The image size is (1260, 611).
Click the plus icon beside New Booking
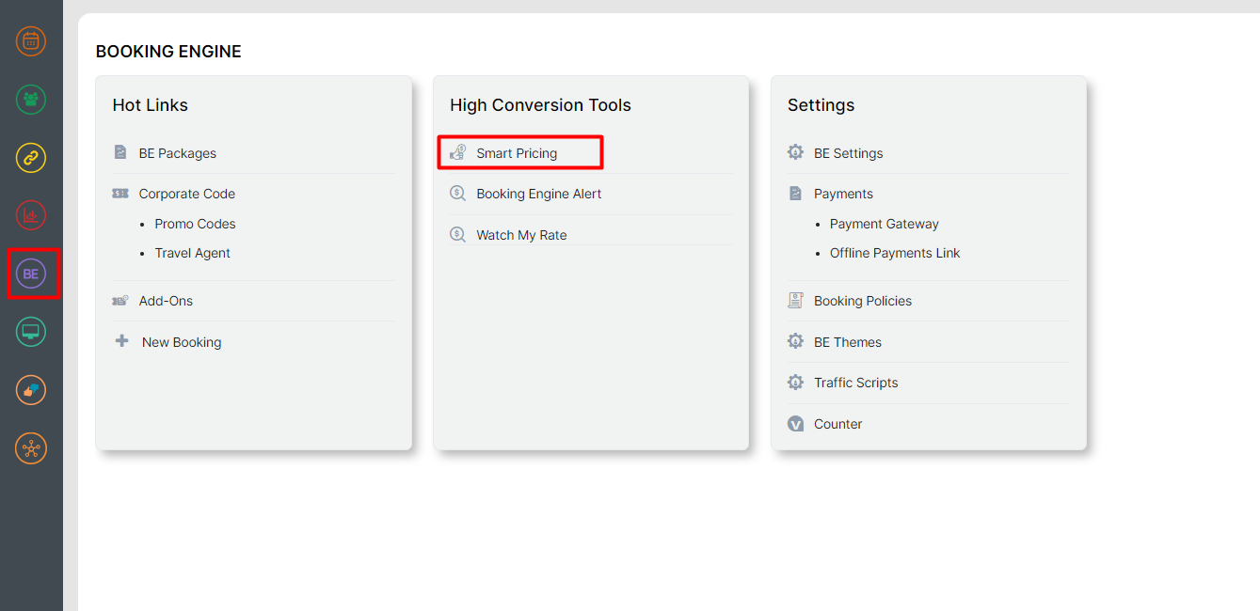click(121, 341)
